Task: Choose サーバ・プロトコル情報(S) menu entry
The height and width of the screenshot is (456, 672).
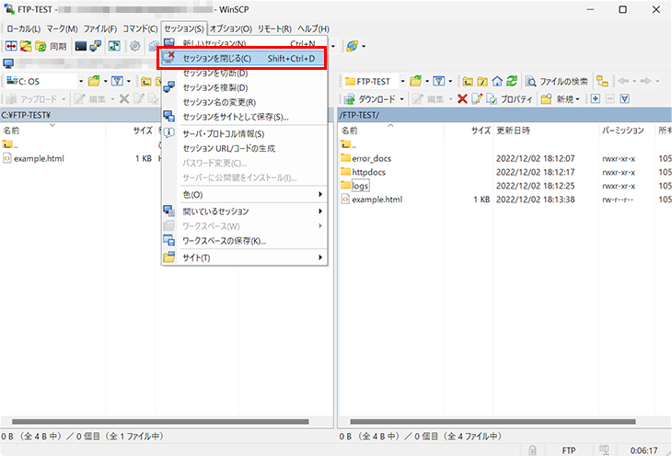Action: point(244,134)
